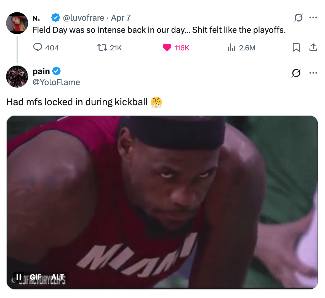Click the verified badge next to @luvofrare
The width and height of the screenshot is (325, 298).
[55, 17]
